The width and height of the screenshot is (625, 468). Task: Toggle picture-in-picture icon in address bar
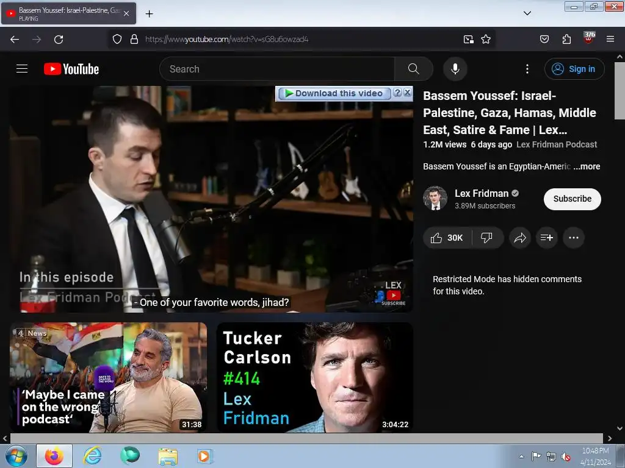point(468,39)
